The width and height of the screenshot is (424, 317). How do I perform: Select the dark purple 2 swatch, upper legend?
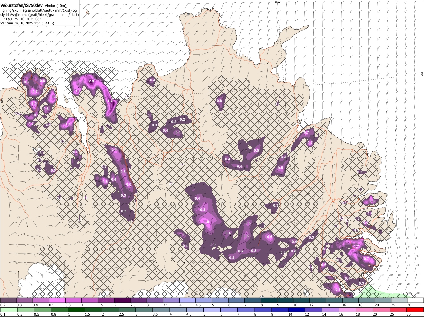tap(123, 300)
